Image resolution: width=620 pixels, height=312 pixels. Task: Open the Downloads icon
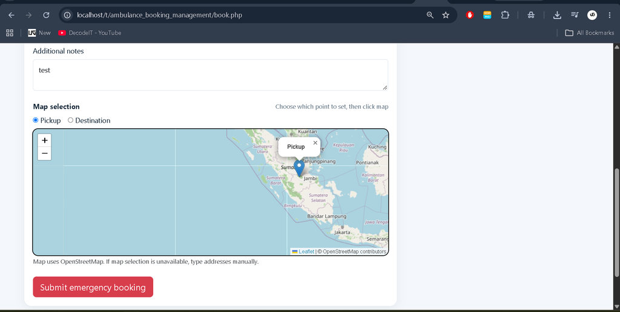[557, 15]
